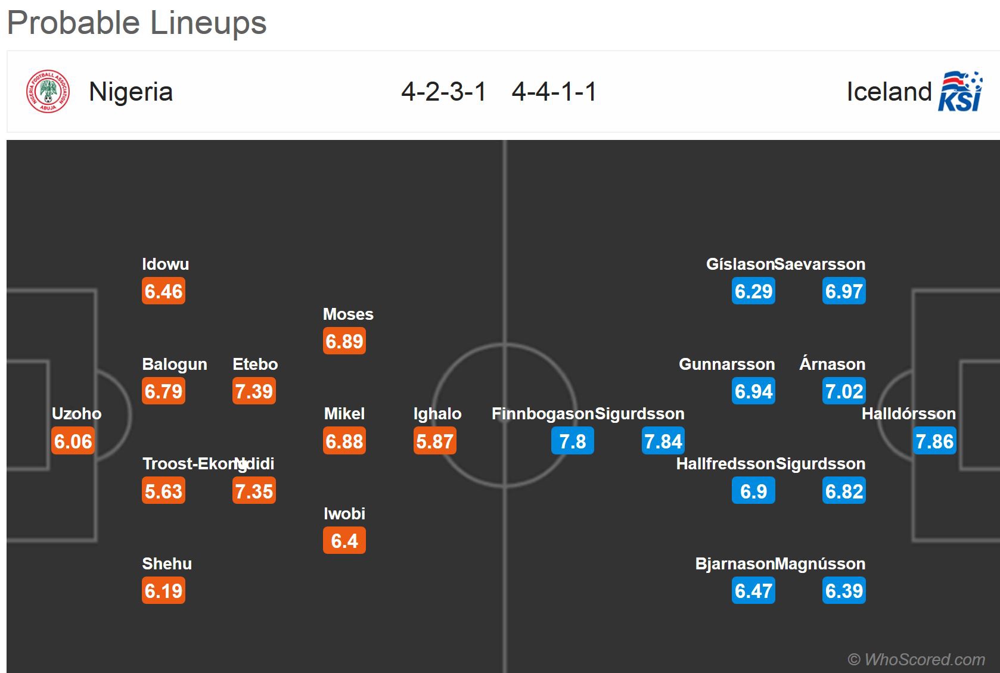Image resolution: width=1000 pixels, height=673 pixels.
Task: Click the Mikel player name
Action: tap(344, 413)
